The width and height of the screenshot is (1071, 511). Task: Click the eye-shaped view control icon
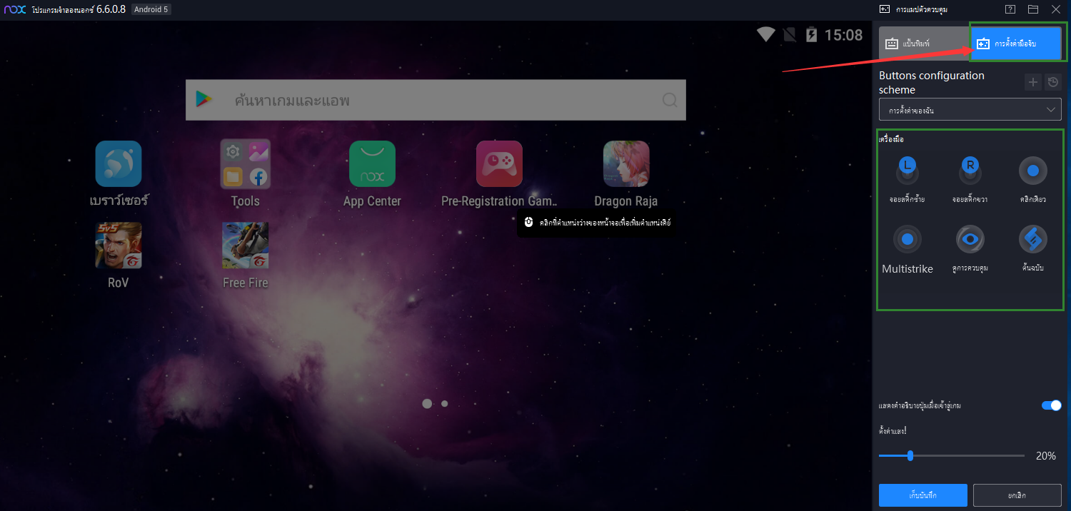click(970, 240)
